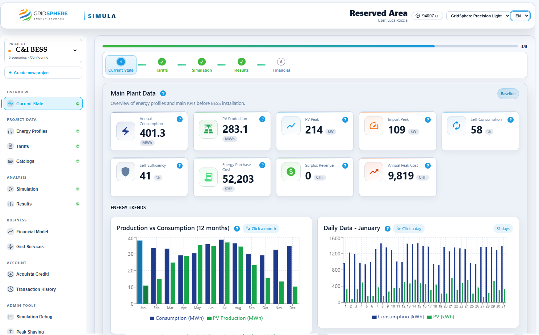Click the PV Production solar panel icon
Viewport: 539px width, 335px height.
tap(208, 129)
